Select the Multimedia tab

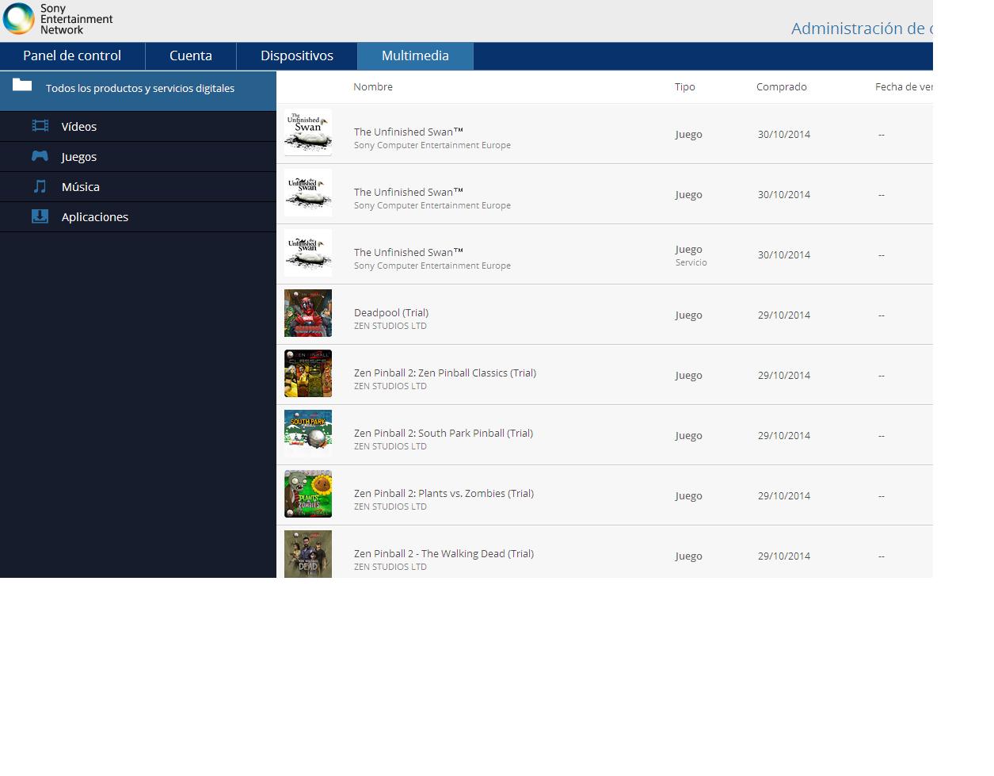pyautogui.click(x=415, y=56)
